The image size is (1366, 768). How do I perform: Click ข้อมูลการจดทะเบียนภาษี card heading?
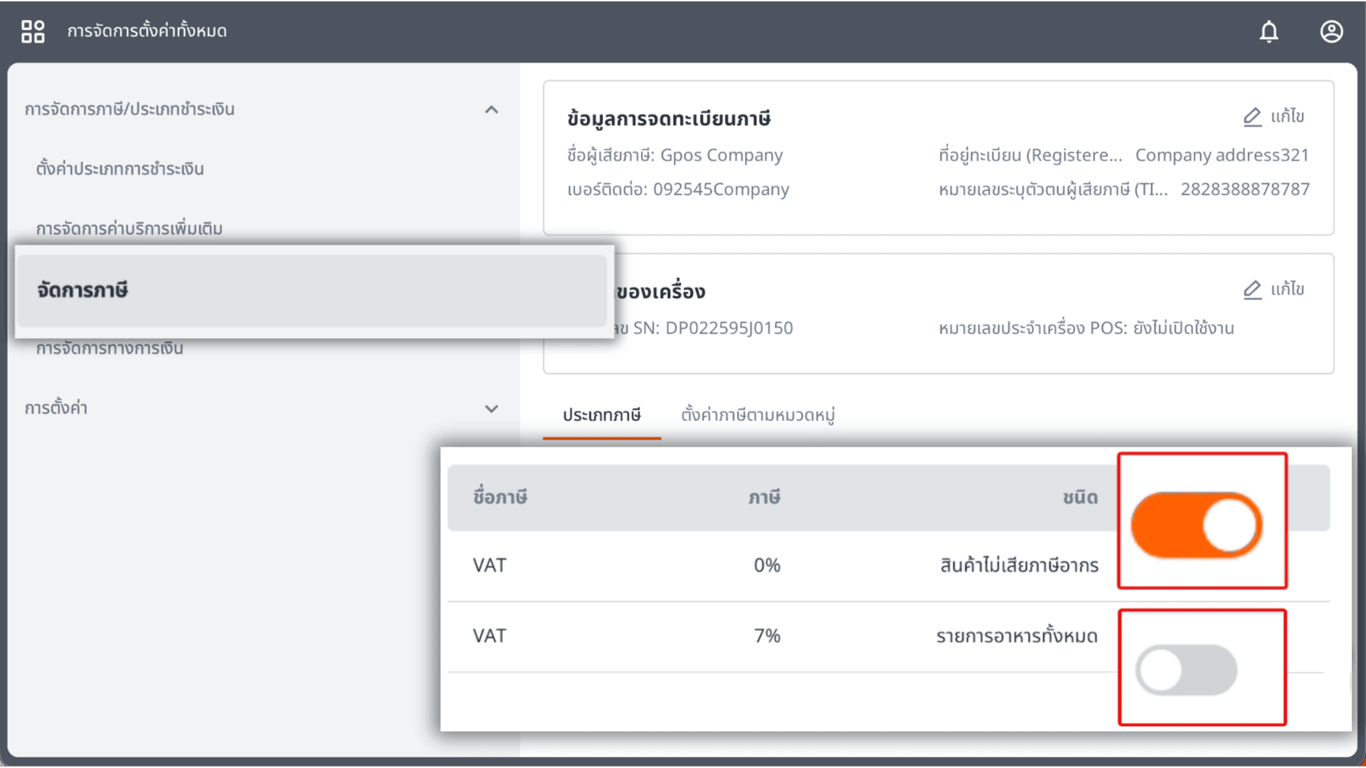click(x=669, y=119)
